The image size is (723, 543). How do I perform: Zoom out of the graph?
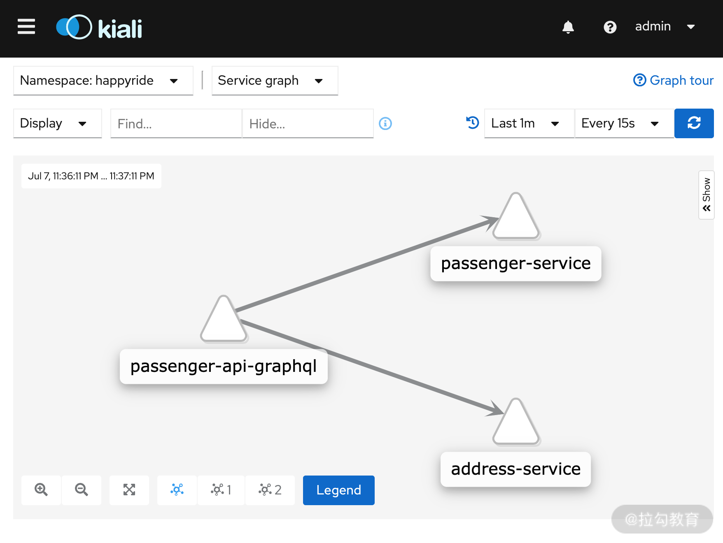[82, 490]
